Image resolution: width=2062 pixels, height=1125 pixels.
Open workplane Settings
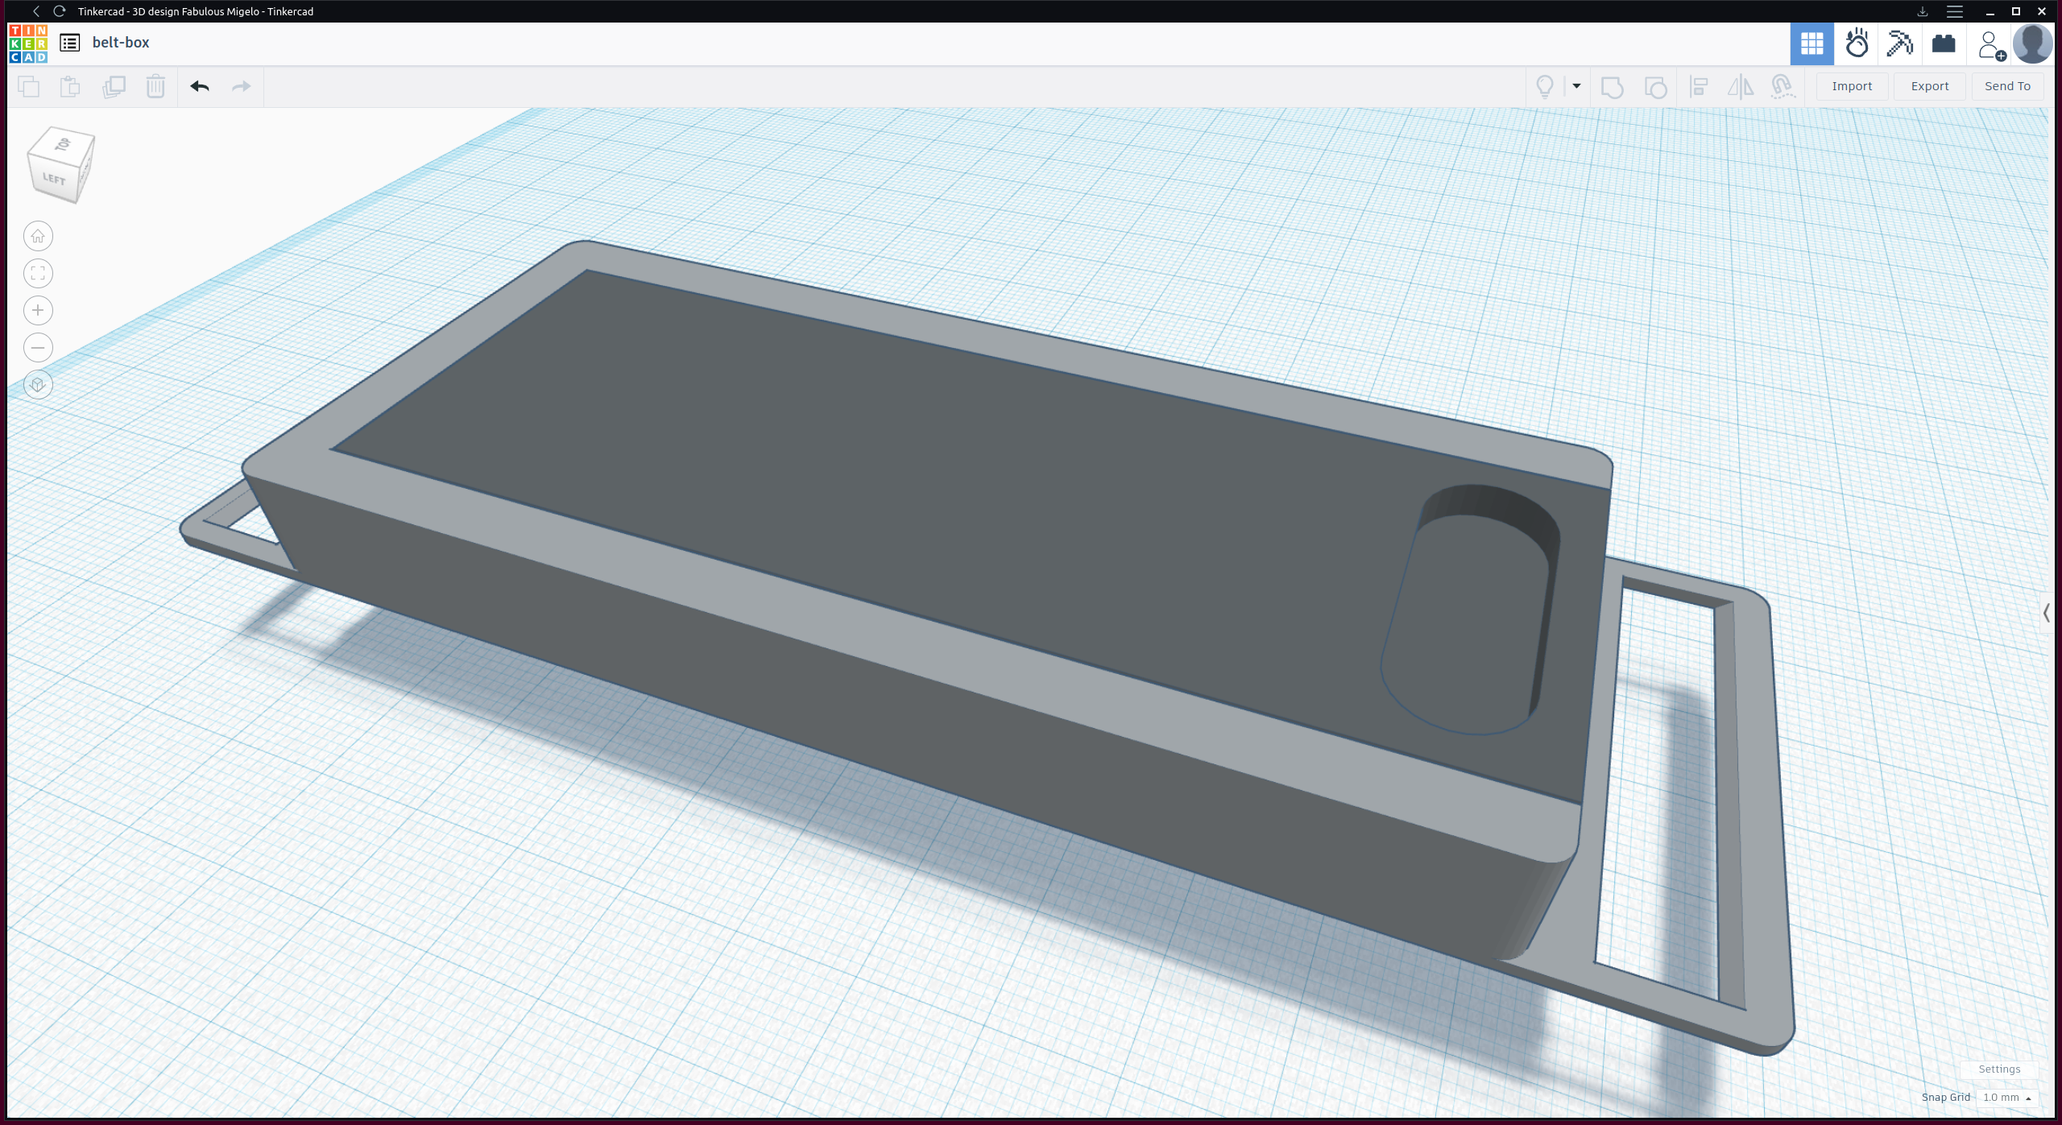(1999, 1069)
